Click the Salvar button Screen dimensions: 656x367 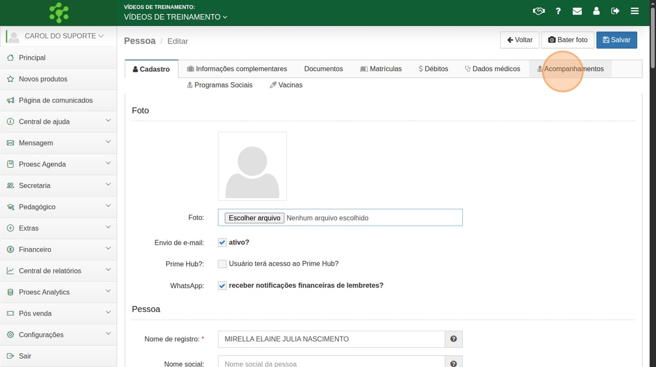pyautogui.click(x=616, y=40)
